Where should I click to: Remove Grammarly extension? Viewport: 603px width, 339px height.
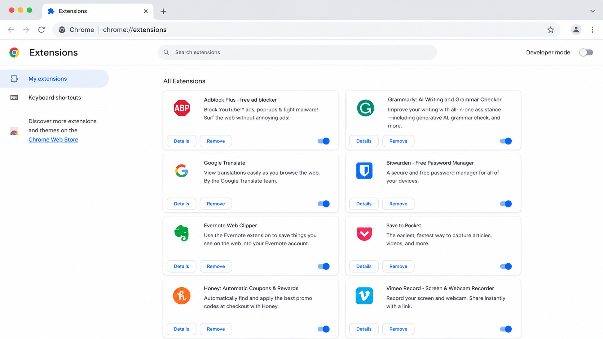[398, 141]
